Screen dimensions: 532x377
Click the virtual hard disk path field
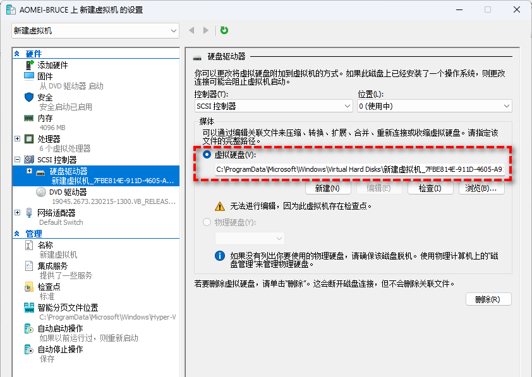pyautogui.click(x=360, y=169)
